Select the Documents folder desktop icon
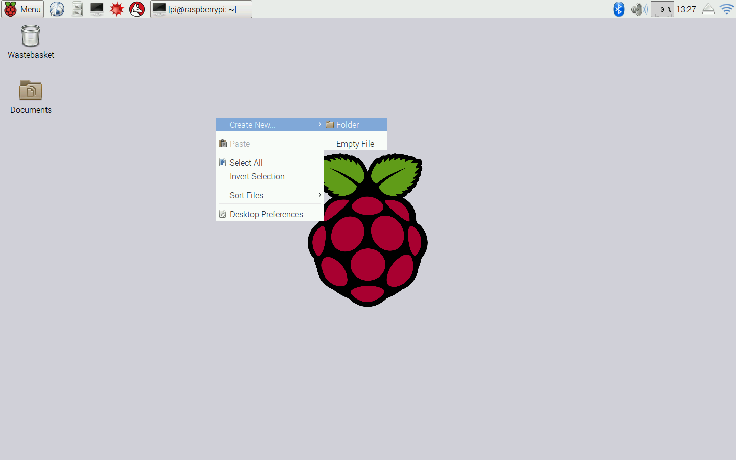This screenshot has width=736, height=460. tap(31, 97)
